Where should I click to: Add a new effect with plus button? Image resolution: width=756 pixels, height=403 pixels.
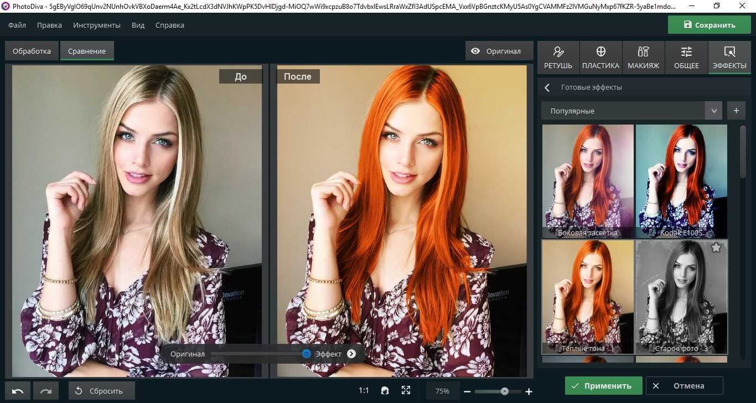coord(736,111)
